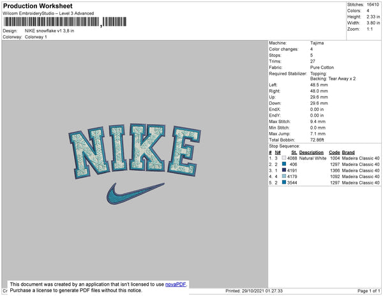
Task: Select 'Printed: 29/10/2021 01.27.33' footer text
Action: pyautogui.click(x=254, y=291)
